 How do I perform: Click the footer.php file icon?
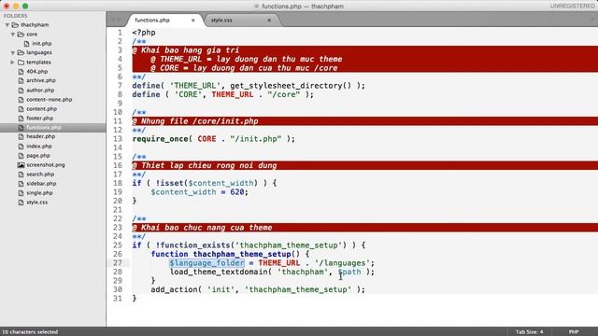(x=21, y=119)
